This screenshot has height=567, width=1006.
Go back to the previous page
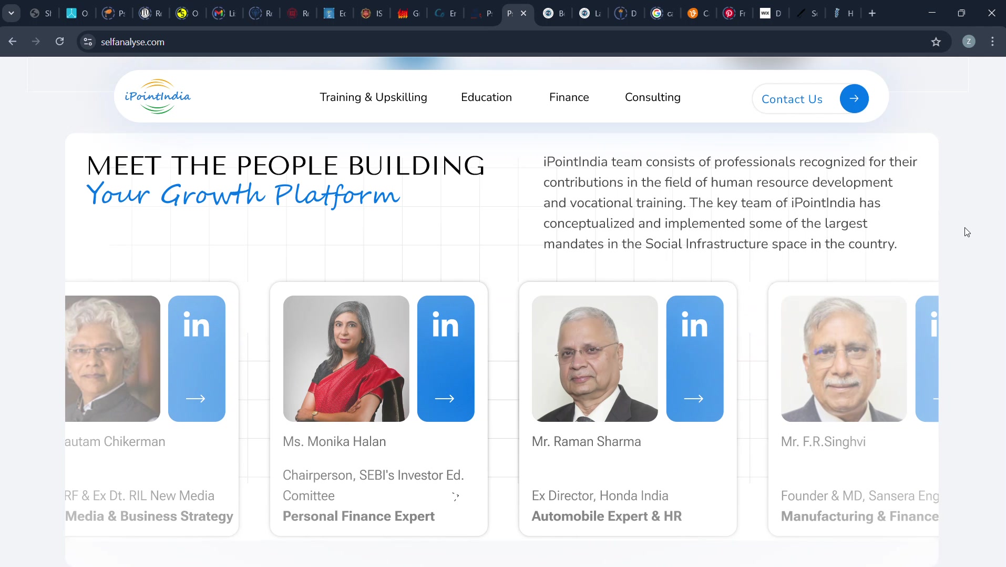coord(13,42)
